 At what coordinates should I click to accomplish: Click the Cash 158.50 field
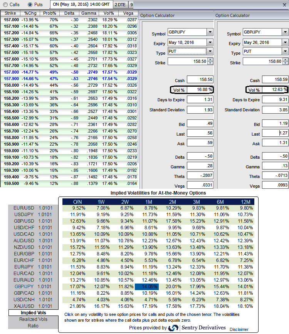point(200,79)
